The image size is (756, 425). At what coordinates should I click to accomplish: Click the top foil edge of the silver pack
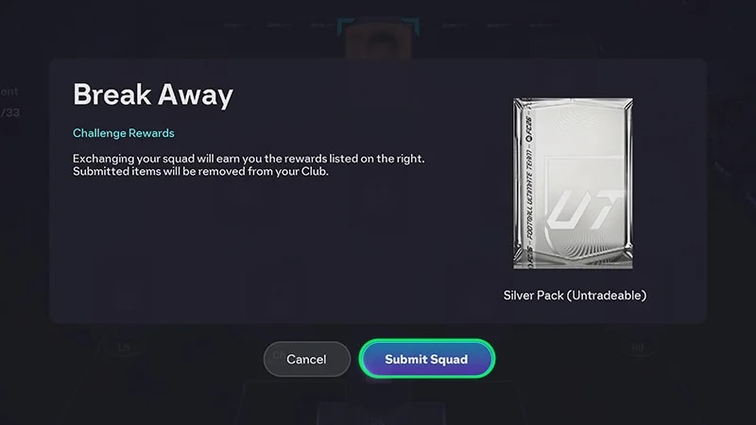[x=574, y=101]
